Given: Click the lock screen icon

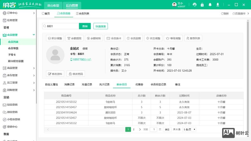Looking at the screenshot, I should point(202,5).
